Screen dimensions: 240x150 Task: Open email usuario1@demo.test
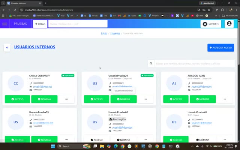[x=43, y=86]
